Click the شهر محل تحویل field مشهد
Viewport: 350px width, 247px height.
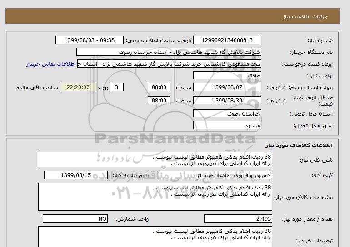pyautogui.click(x=227, y=125)
